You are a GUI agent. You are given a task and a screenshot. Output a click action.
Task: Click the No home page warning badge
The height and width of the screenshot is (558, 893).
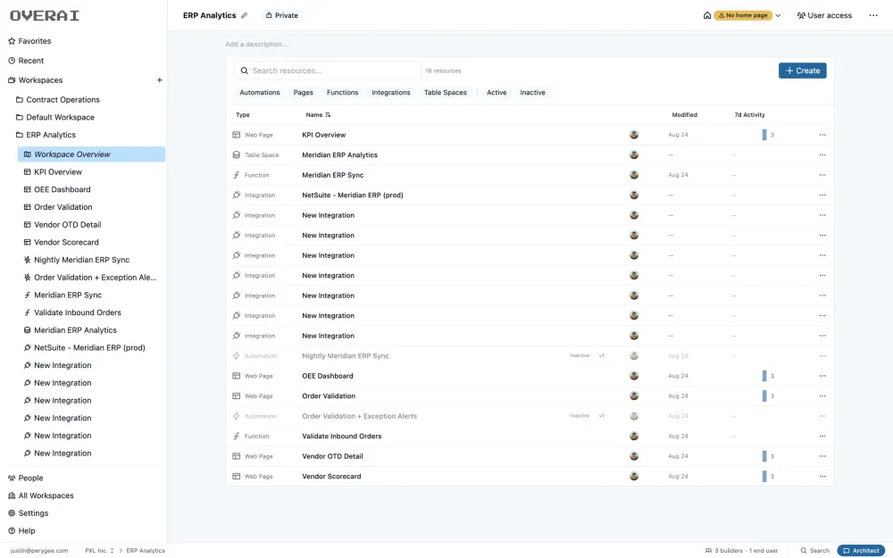tap(743, 15)
